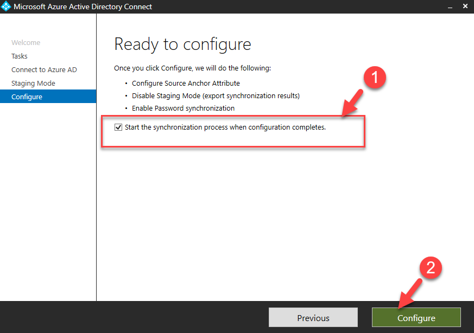Click the green Configure button
Viewport: 474px width, 333px height.
pyautogui.click(x=416, y=317)
